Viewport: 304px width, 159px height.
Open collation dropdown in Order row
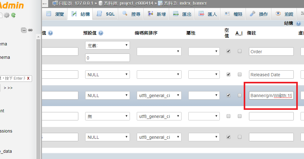click(x=159, y=51)
